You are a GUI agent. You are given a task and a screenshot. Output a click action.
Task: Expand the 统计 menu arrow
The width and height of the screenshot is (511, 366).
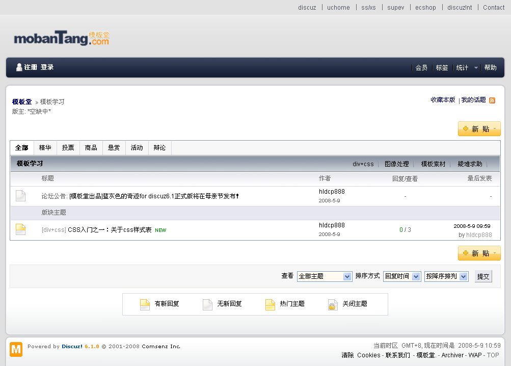click(x=476, y=68)
